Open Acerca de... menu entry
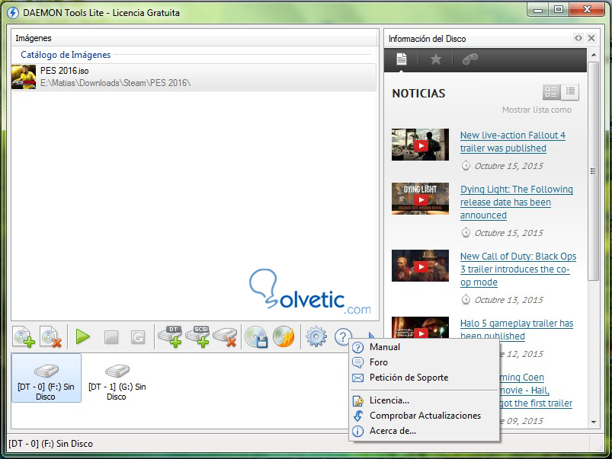Viewport: 612px width, 459px height. click(x=425, y=431)
